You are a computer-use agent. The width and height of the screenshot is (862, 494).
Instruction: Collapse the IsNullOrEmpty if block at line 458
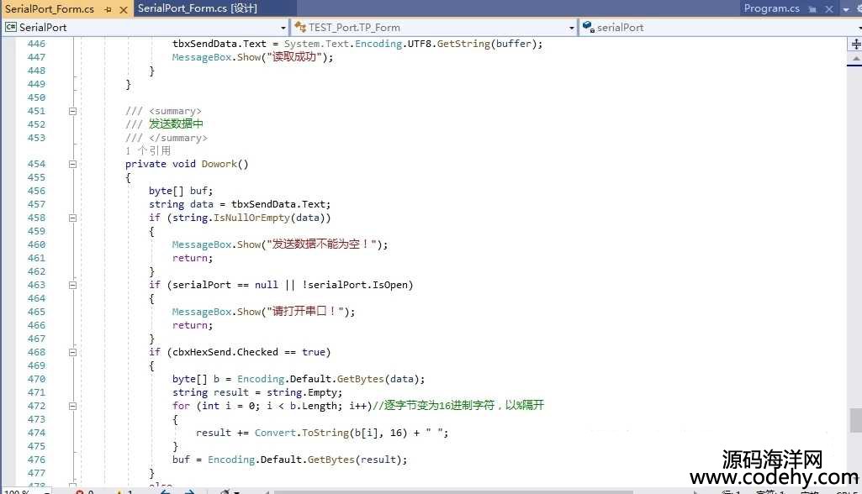(x=72, y=218)
